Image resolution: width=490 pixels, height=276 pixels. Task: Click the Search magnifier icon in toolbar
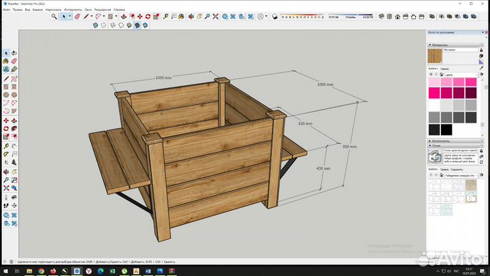pos(54,16)
